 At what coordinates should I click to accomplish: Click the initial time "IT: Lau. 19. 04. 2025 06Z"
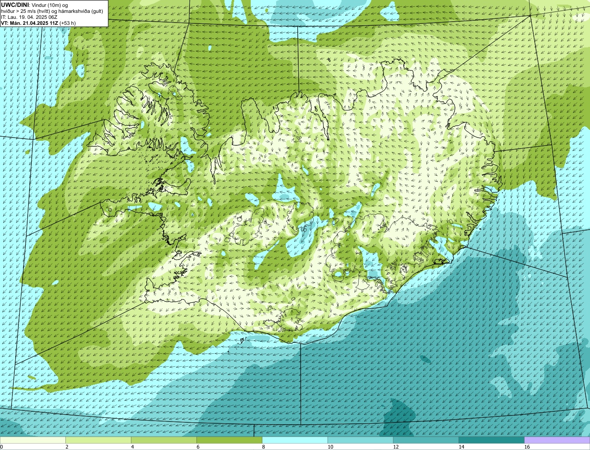[29, 17]
